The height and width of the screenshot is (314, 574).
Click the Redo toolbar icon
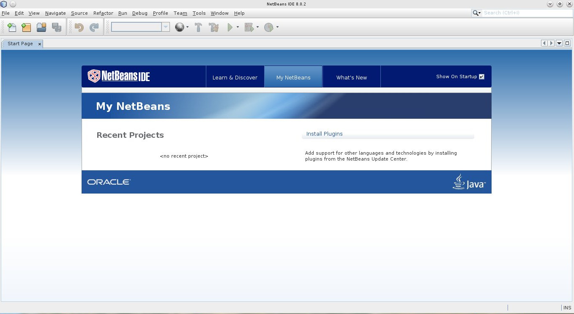coord(93,27)
